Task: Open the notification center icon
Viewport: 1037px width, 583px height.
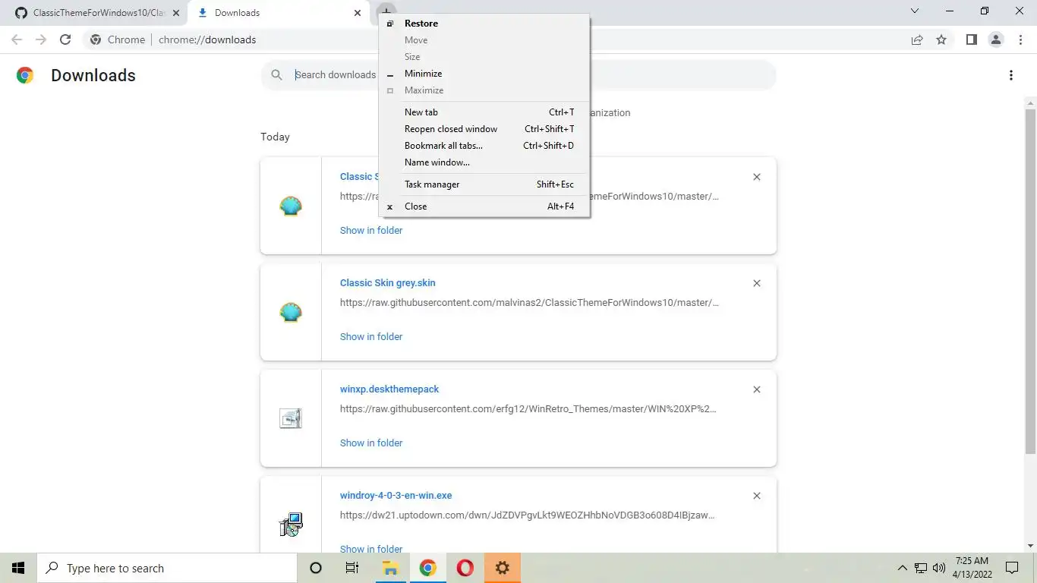Action: click(1012, 568)
